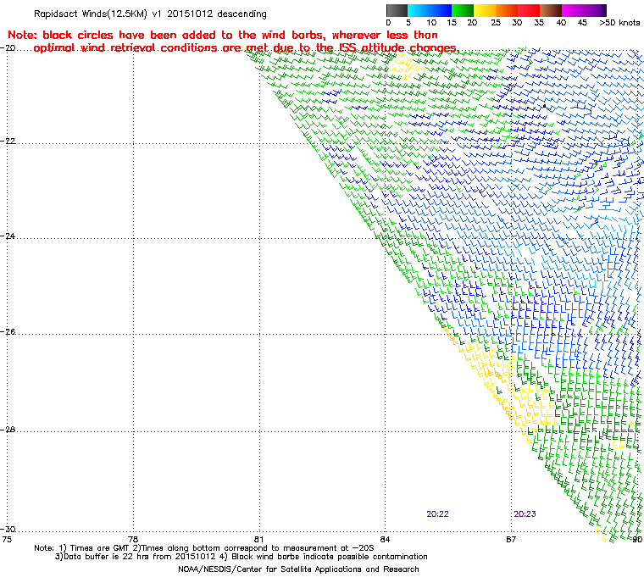Click the longitude label 87

pyautogui.click(x=510, y=539)
